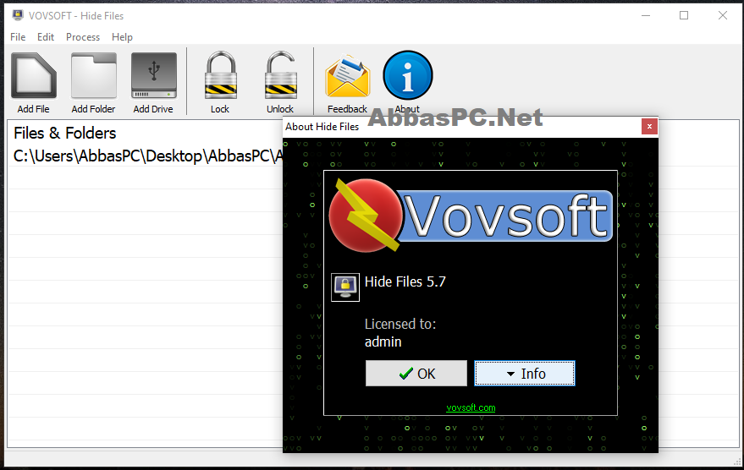The height and width of the screenshot is (470, 744).
Task: Open the vovsoft.com link
Action: click(471, 407)
